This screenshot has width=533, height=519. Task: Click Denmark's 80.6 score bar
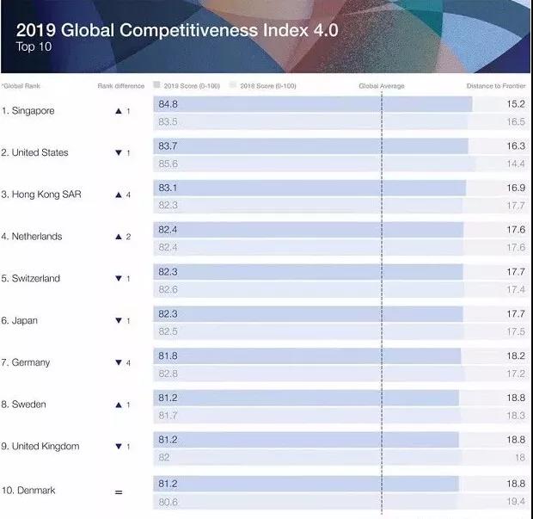[x=303, y=500]
